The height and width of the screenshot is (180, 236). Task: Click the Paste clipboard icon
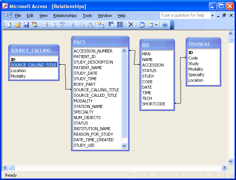click(90, 25)
